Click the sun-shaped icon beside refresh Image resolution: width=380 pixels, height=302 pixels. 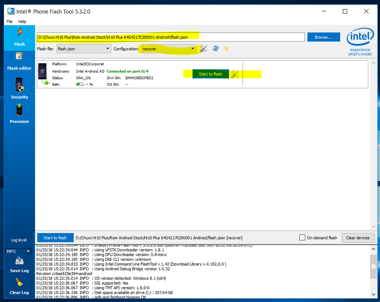coord(226,48)
